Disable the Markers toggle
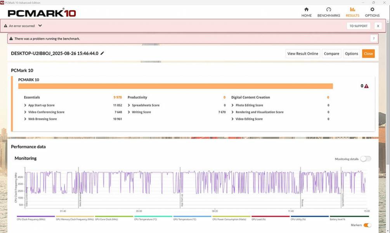The height and width of the screenshot is (233, 390). click(x=367, y=225)
